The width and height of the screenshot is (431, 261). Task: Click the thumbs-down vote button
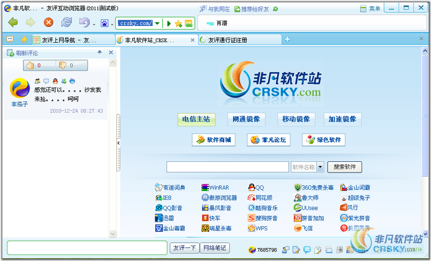pyautogui.click(x=72, y=66)
